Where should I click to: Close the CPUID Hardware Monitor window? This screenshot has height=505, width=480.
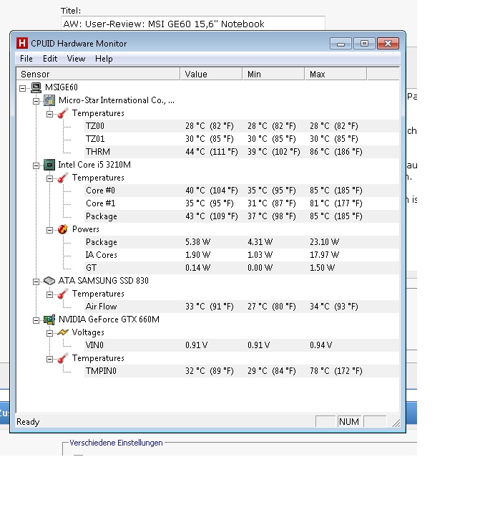point(388,44)
